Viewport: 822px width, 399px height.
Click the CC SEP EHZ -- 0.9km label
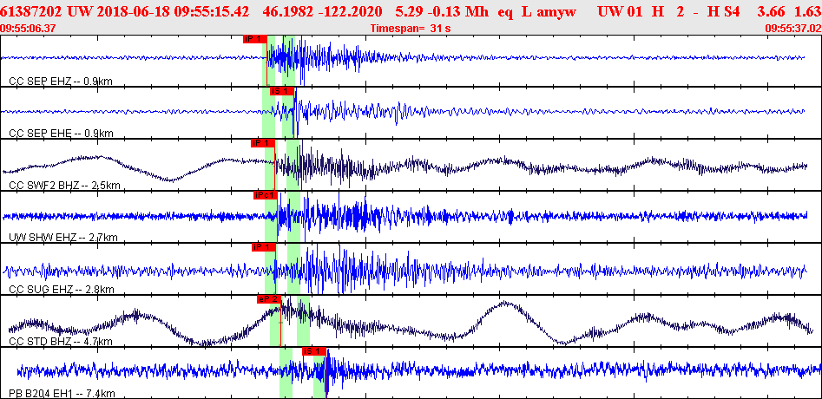[61, 82]
